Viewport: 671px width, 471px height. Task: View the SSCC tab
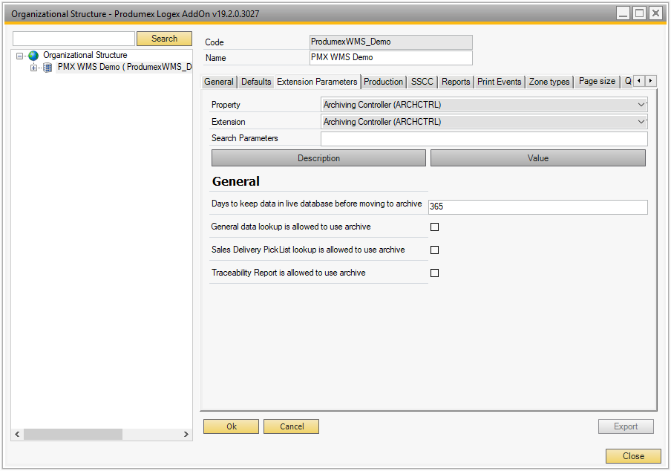(422, 82)
